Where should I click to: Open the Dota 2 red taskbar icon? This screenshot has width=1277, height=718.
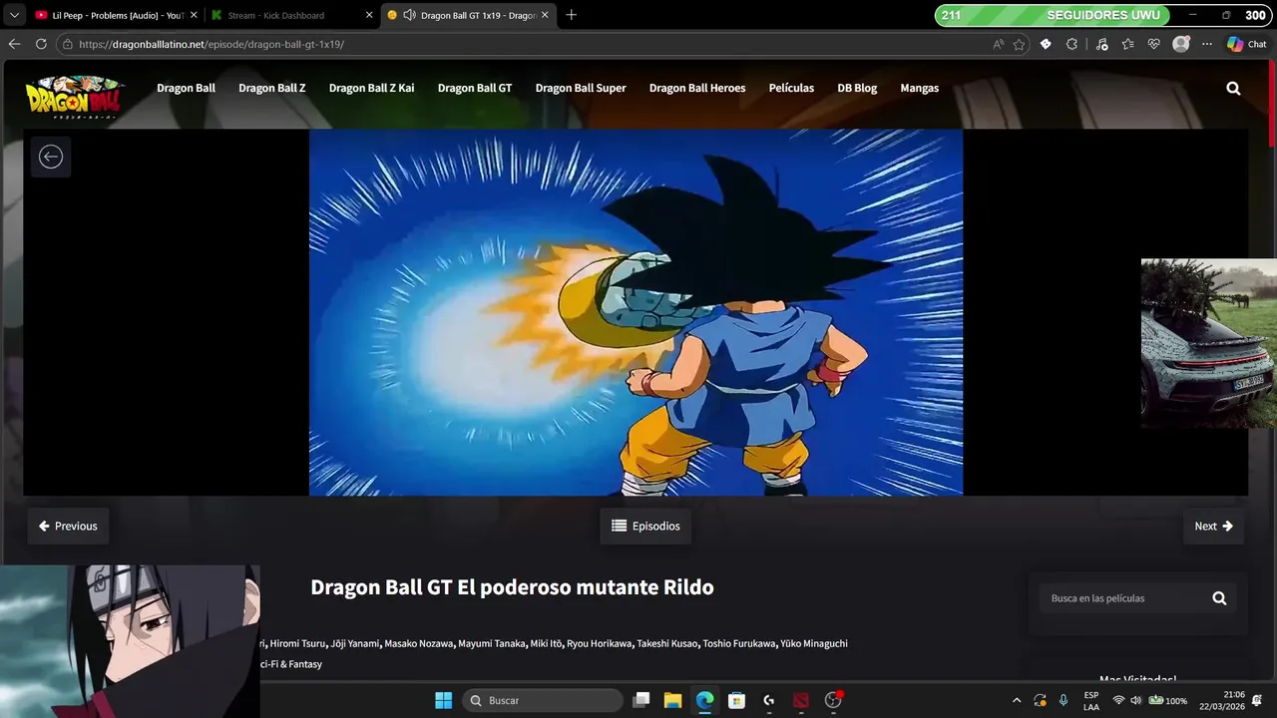(x=801, y=700)
